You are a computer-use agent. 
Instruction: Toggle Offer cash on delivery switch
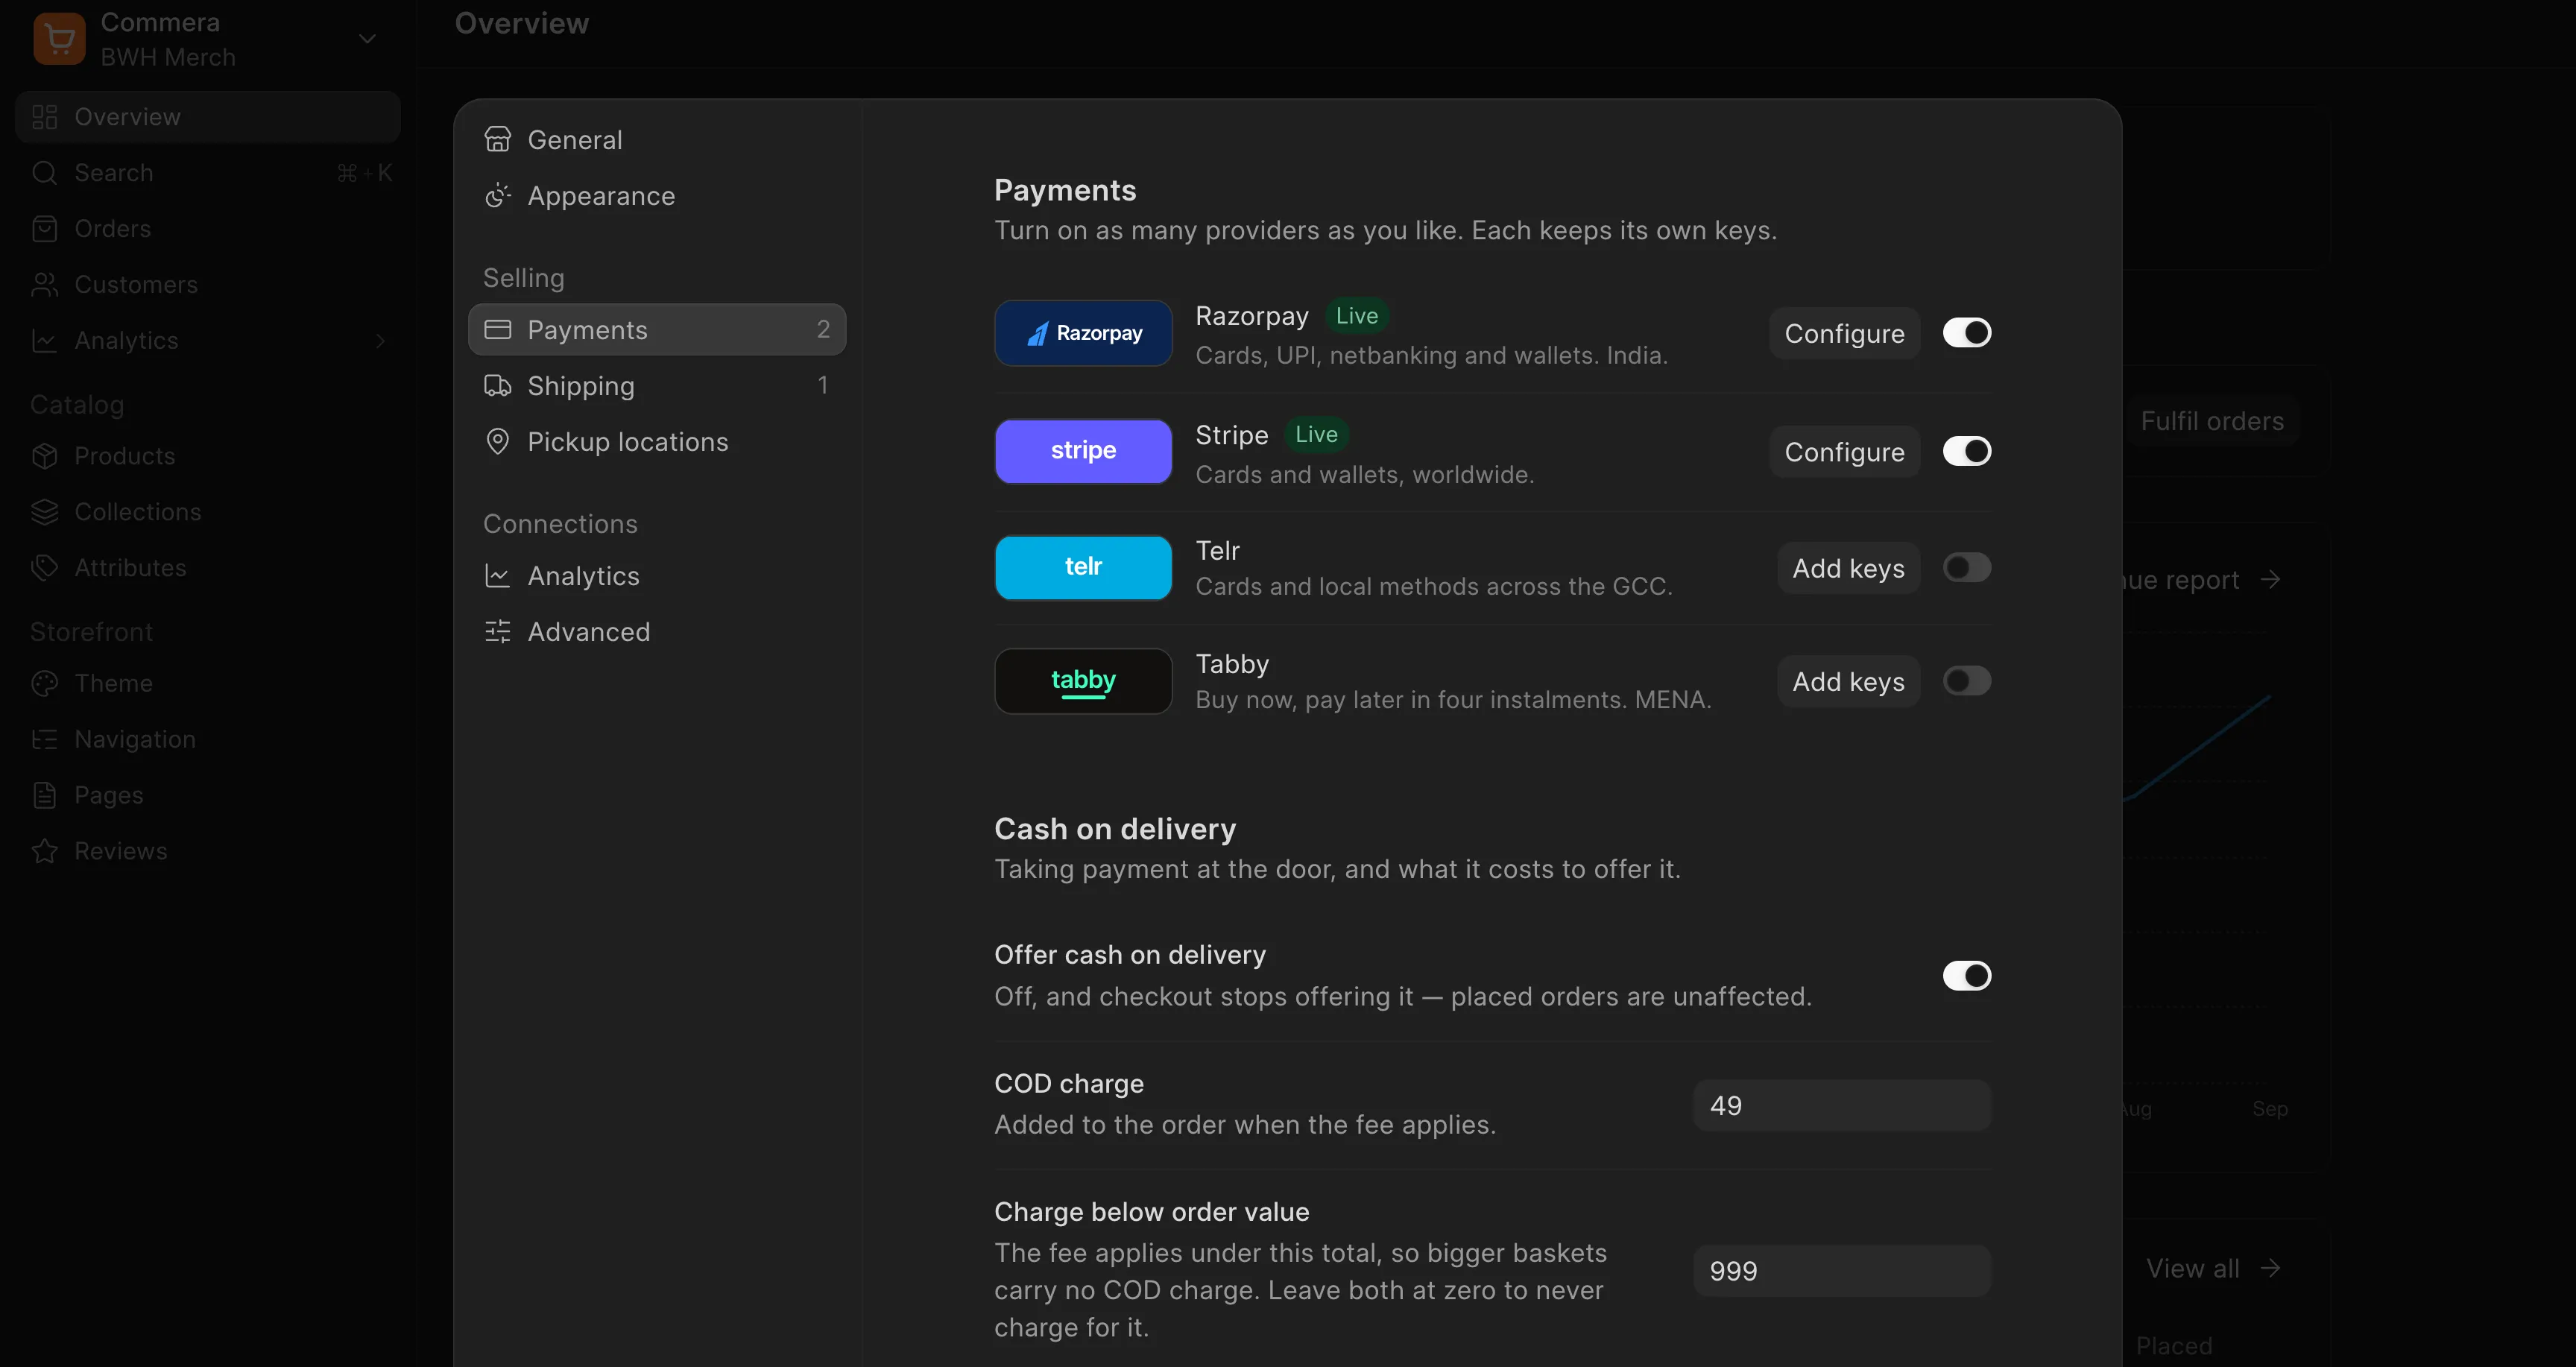[x=1966, y=975]
